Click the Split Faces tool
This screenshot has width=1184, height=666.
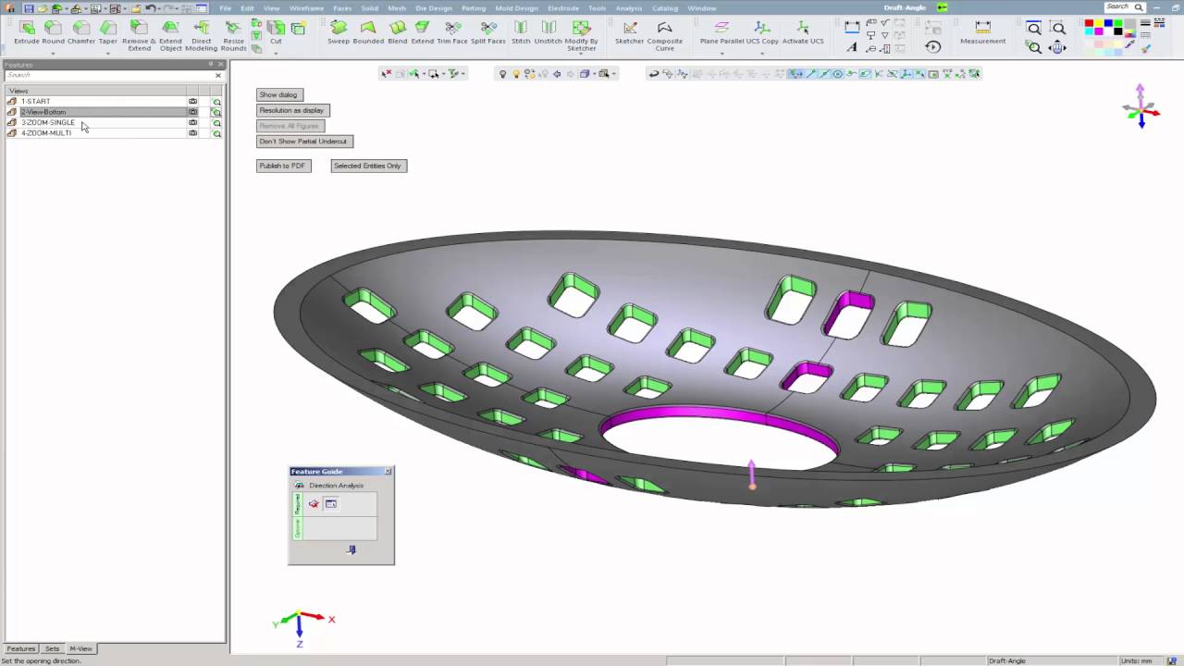coord(488,33)
